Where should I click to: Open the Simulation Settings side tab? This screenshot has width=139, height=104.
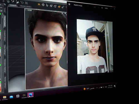click(x=5, y=66)
